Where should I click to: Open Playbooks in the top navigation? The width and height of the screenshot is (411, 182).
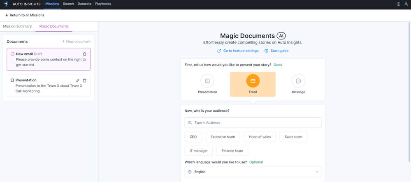coord(103,4)
